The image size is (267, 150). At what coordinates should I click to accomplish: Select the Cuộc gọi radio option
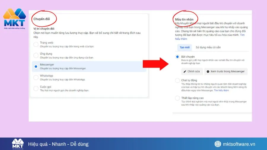click(x=36, y=88)
